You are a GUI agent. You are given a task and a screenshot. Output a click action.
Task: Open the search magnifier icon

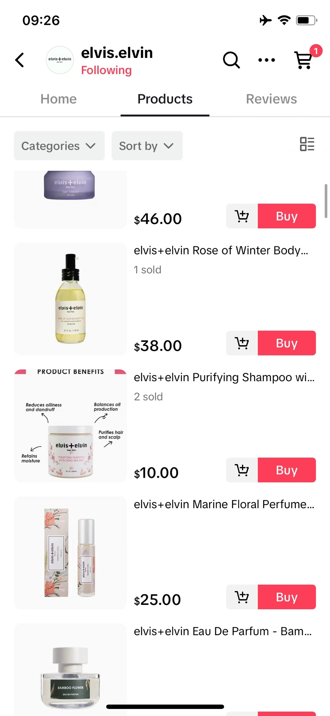231,60
